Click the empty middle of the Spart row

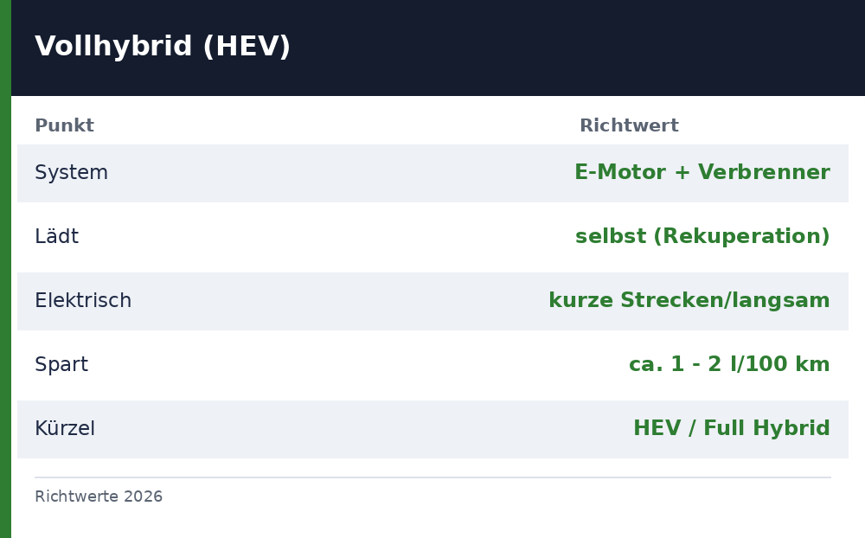coord(359,365)
